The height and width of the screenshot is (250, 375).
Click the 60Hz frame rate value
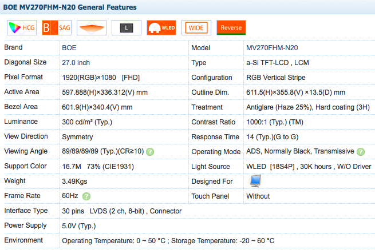[70, 196]
